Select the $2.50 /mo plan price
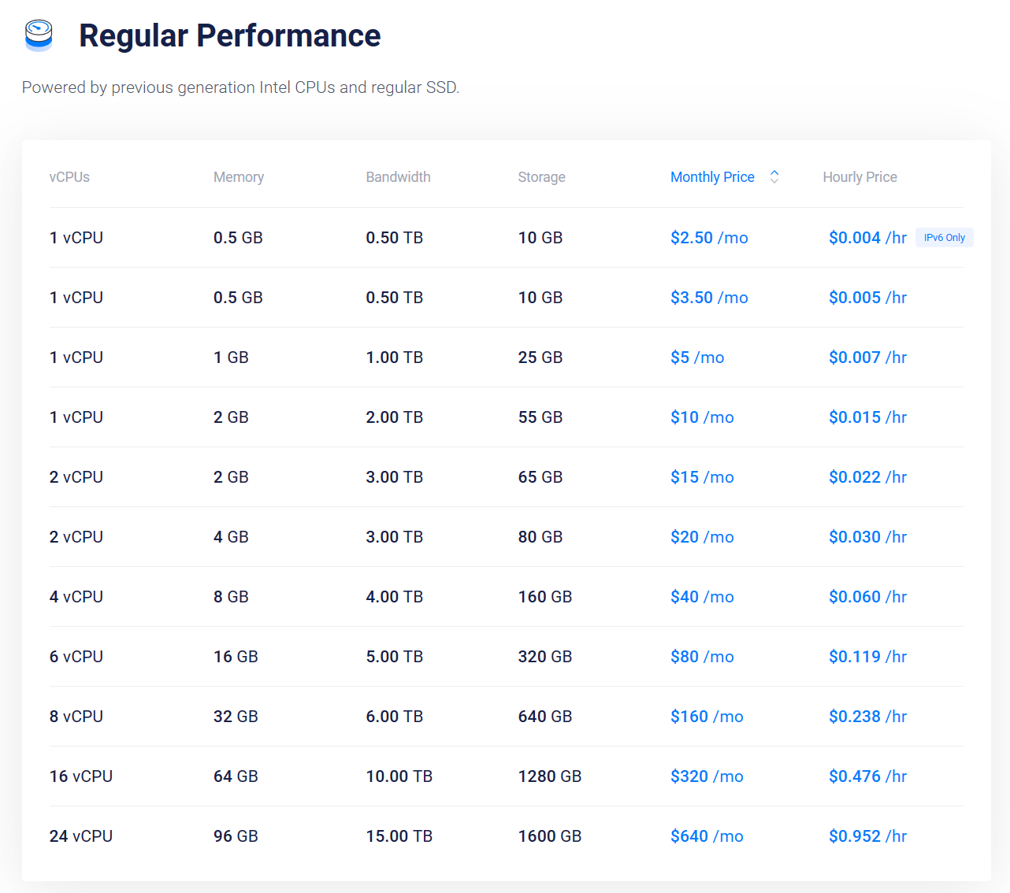The height and width of the screenshot is (893, 1010). (709, 238)
